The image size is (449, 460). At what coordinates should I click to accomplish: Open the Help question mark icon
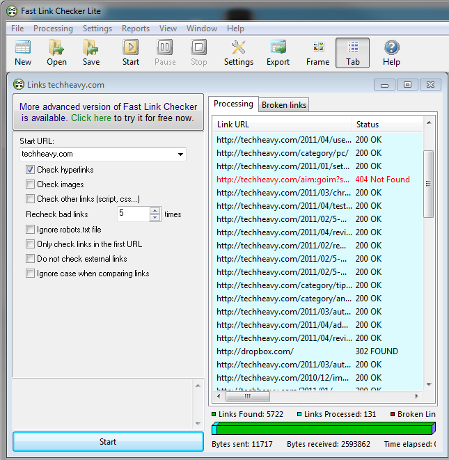[391, 53]
